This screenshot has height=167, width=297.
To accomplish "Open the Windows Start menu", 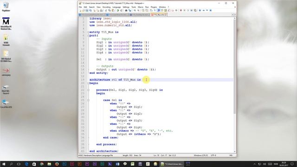I will pyautogui.click(x=4, y=164).
